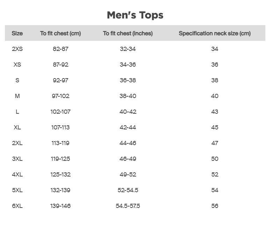Click the 36-38 chest inches value
Screen dimensions: 272x225
[128, 80]
